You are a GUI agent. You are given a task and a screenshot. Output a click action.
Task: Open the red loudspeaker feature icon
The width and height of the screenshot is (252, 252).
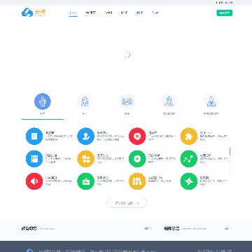point(34,181)
